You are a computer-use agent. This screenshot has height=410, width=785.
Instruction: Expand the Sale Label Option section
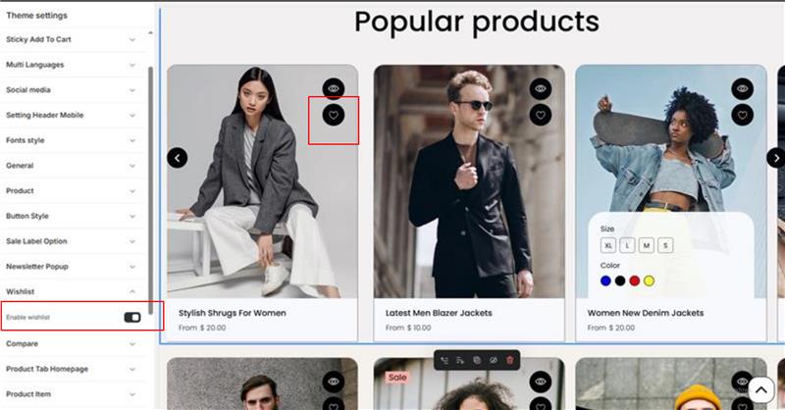[x=73, y=241]
